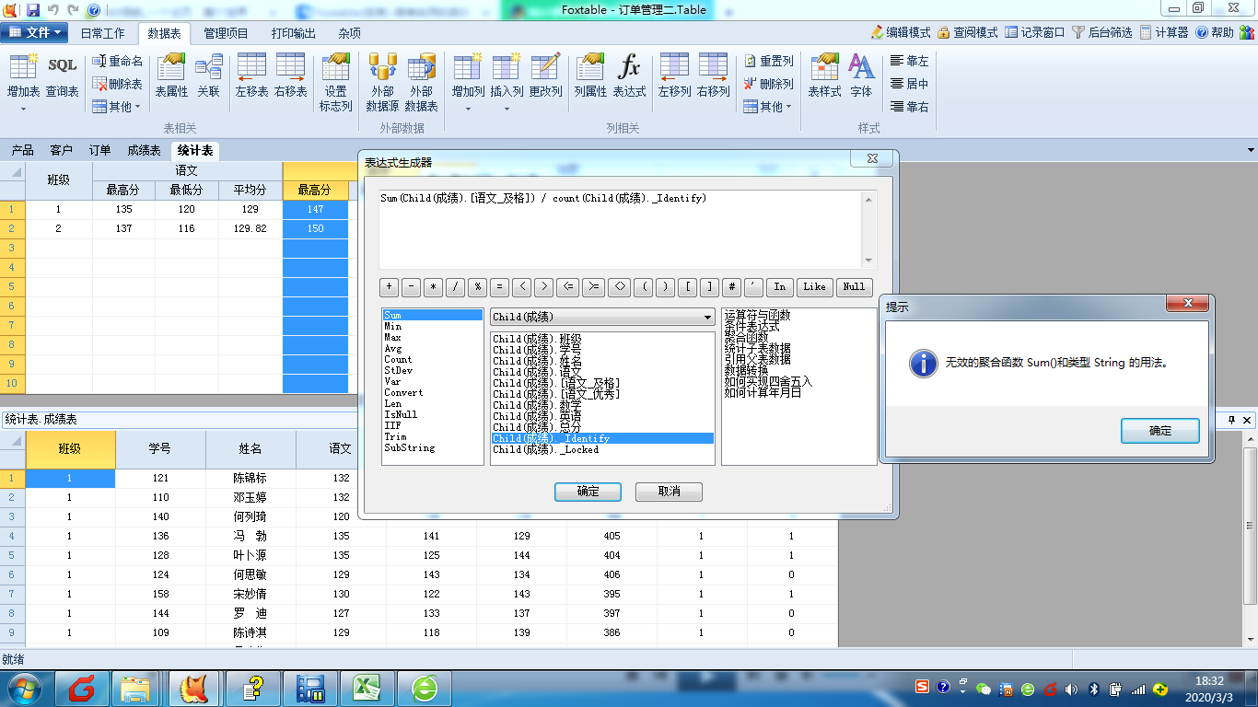The height and width of the screenshot is (707, 1258).
Task: Insert the Like operator button
Action: pos(814,287)
